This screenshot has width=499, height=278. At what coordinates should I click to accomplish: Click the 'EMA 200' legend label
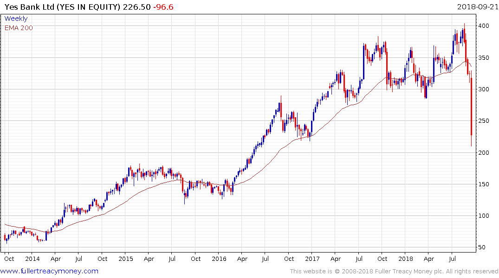[19, 28]
